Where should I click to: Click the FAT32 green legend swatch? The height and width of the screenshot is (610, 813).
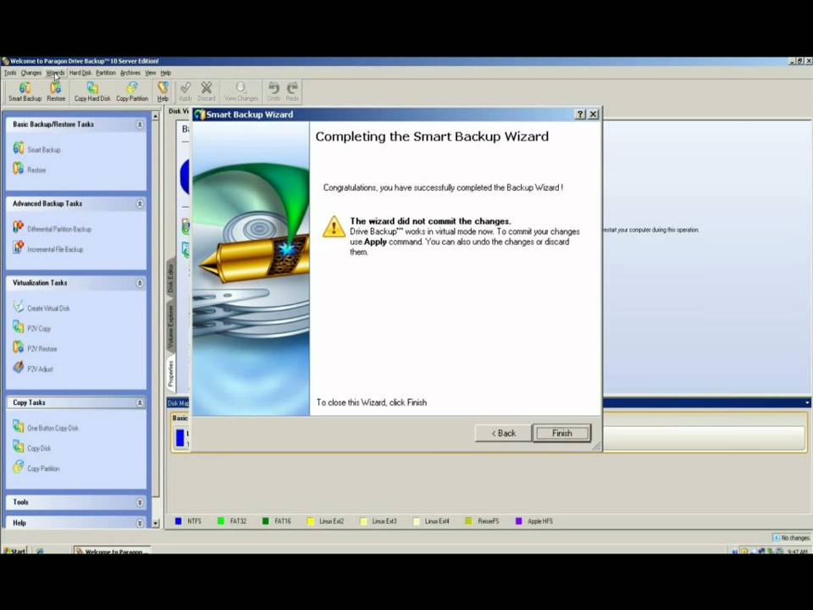point(221,521)
